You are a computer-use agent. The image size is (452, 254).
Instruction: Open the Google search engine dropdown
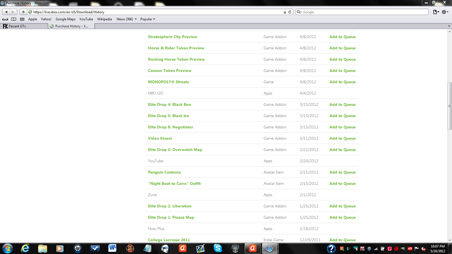pyautogui.click(x=299, y=12)
